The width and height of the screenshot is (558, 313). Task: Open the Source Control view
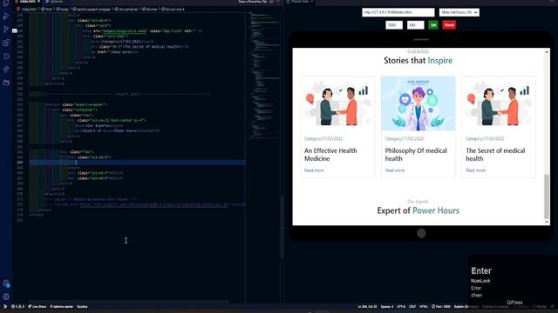point(6,30)
